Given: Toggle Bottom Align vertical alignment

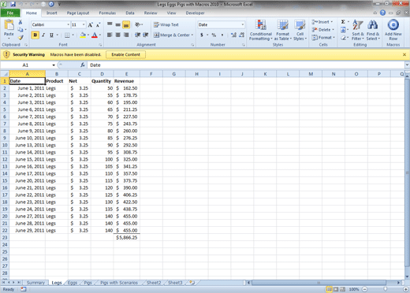Looking at the screenshot, I should 126,24.
